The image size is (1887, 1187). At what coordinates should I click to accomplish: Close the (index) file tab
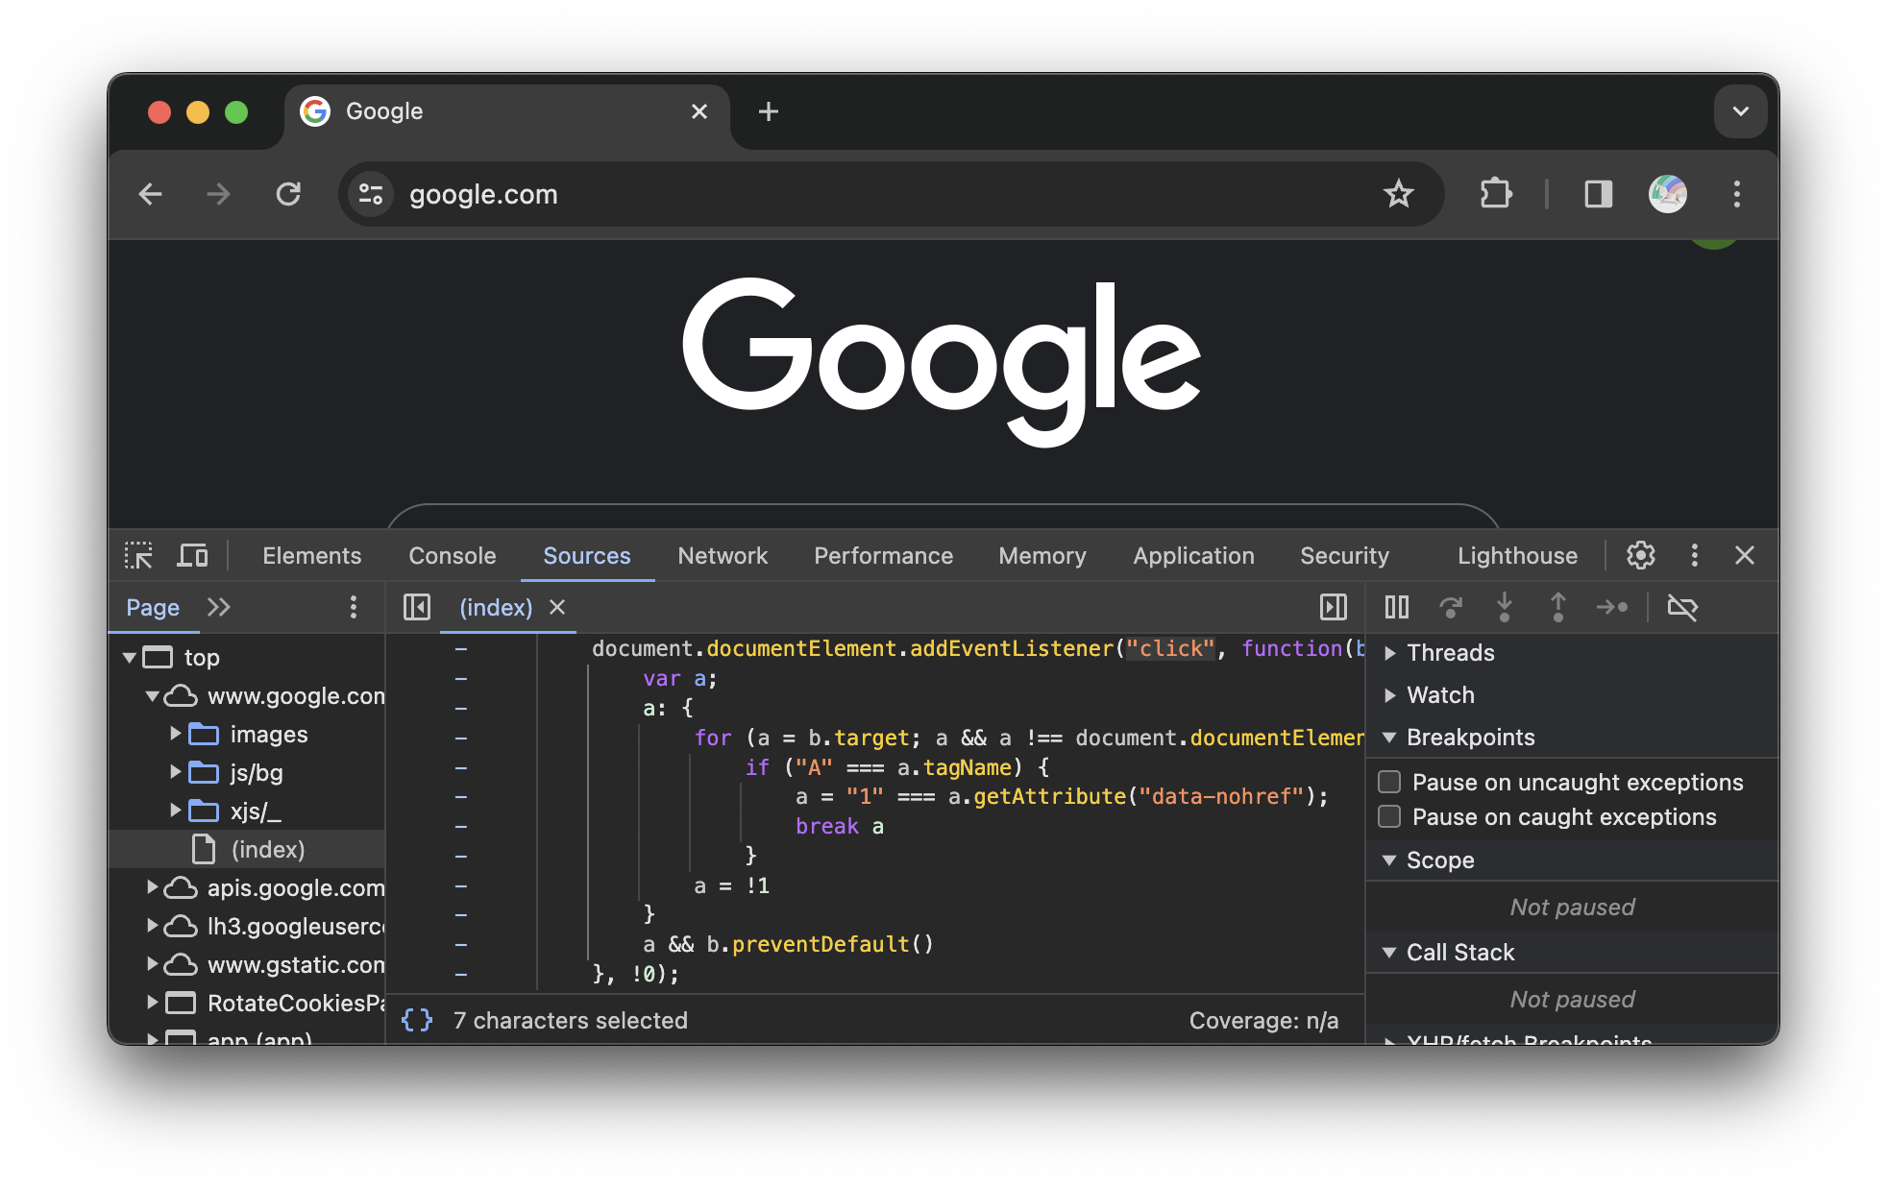(x=557, y=607)
